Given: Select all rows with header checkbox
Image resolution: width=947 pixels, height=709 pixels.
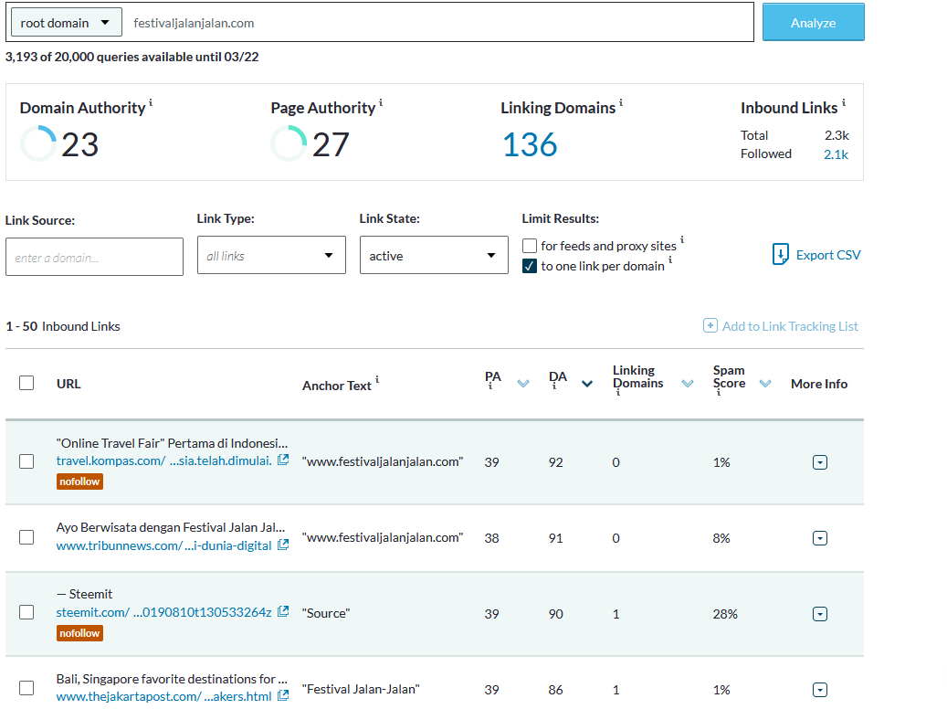Looking at the screenshot, I should coord(26,383).
